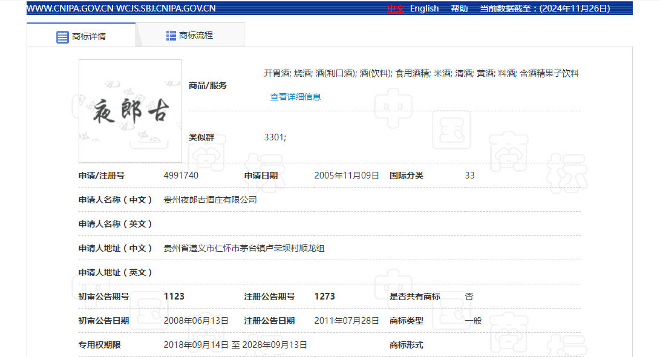The image size is (660, 357).
Task: Click the 商标详情 list icon
Action: tap(62, 37)
